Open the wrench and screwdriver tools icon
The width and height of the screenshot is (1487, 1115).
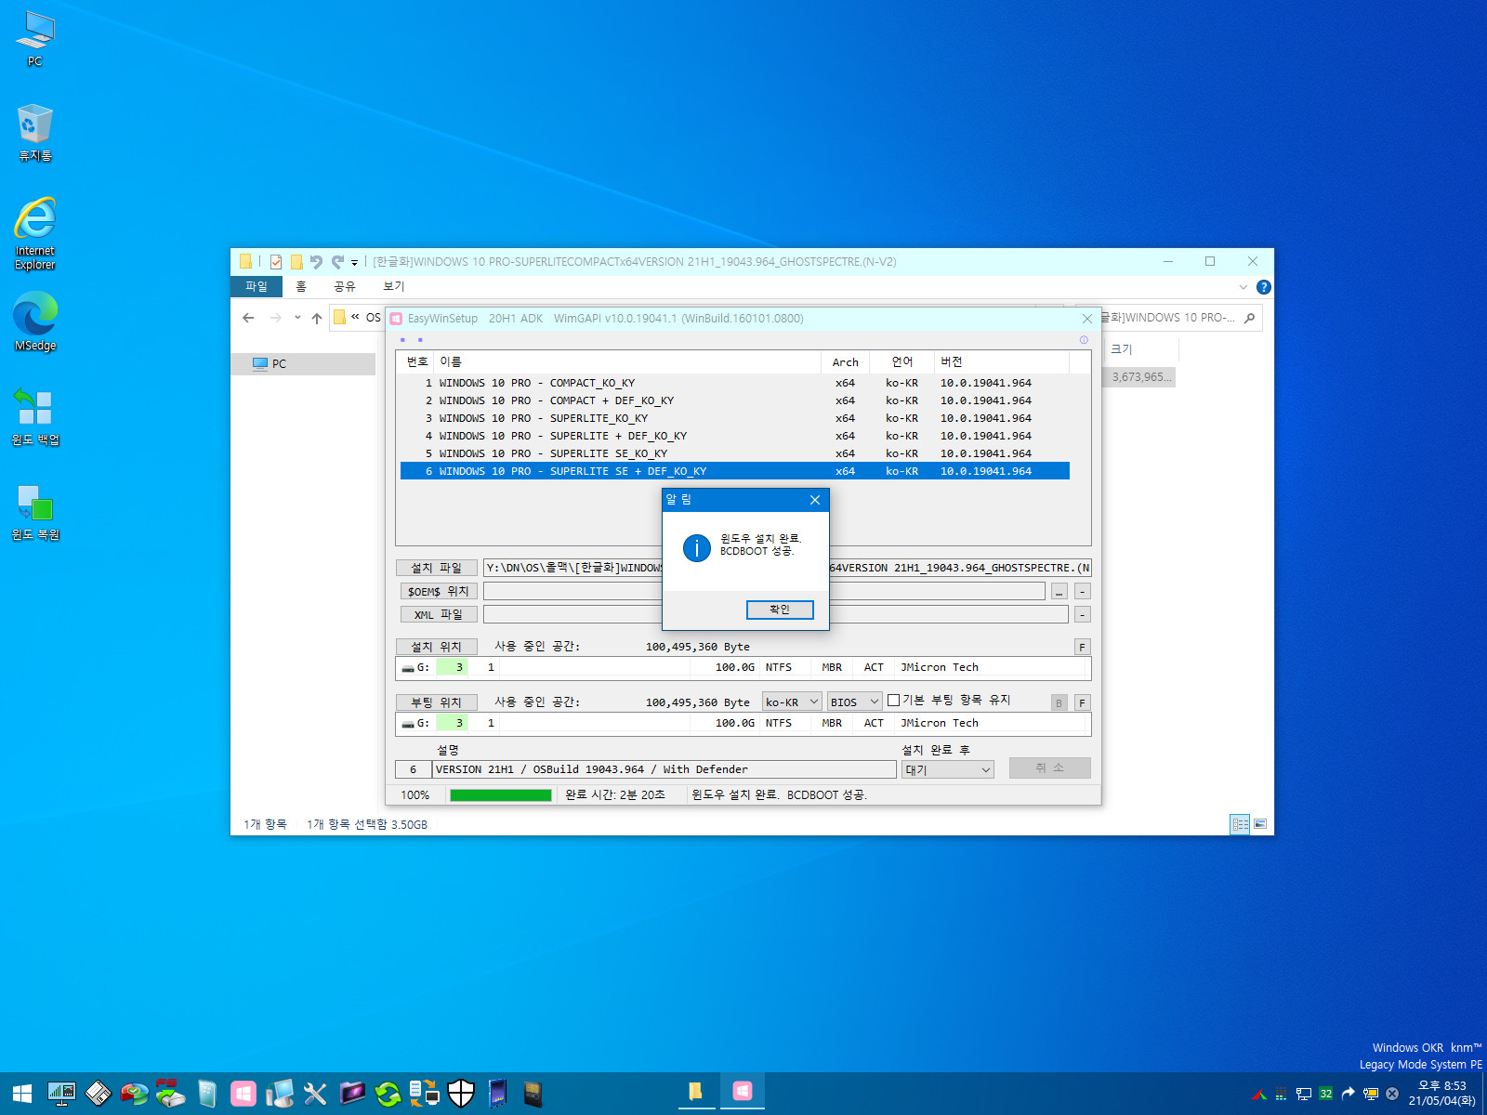click(x=316, y=1094)
